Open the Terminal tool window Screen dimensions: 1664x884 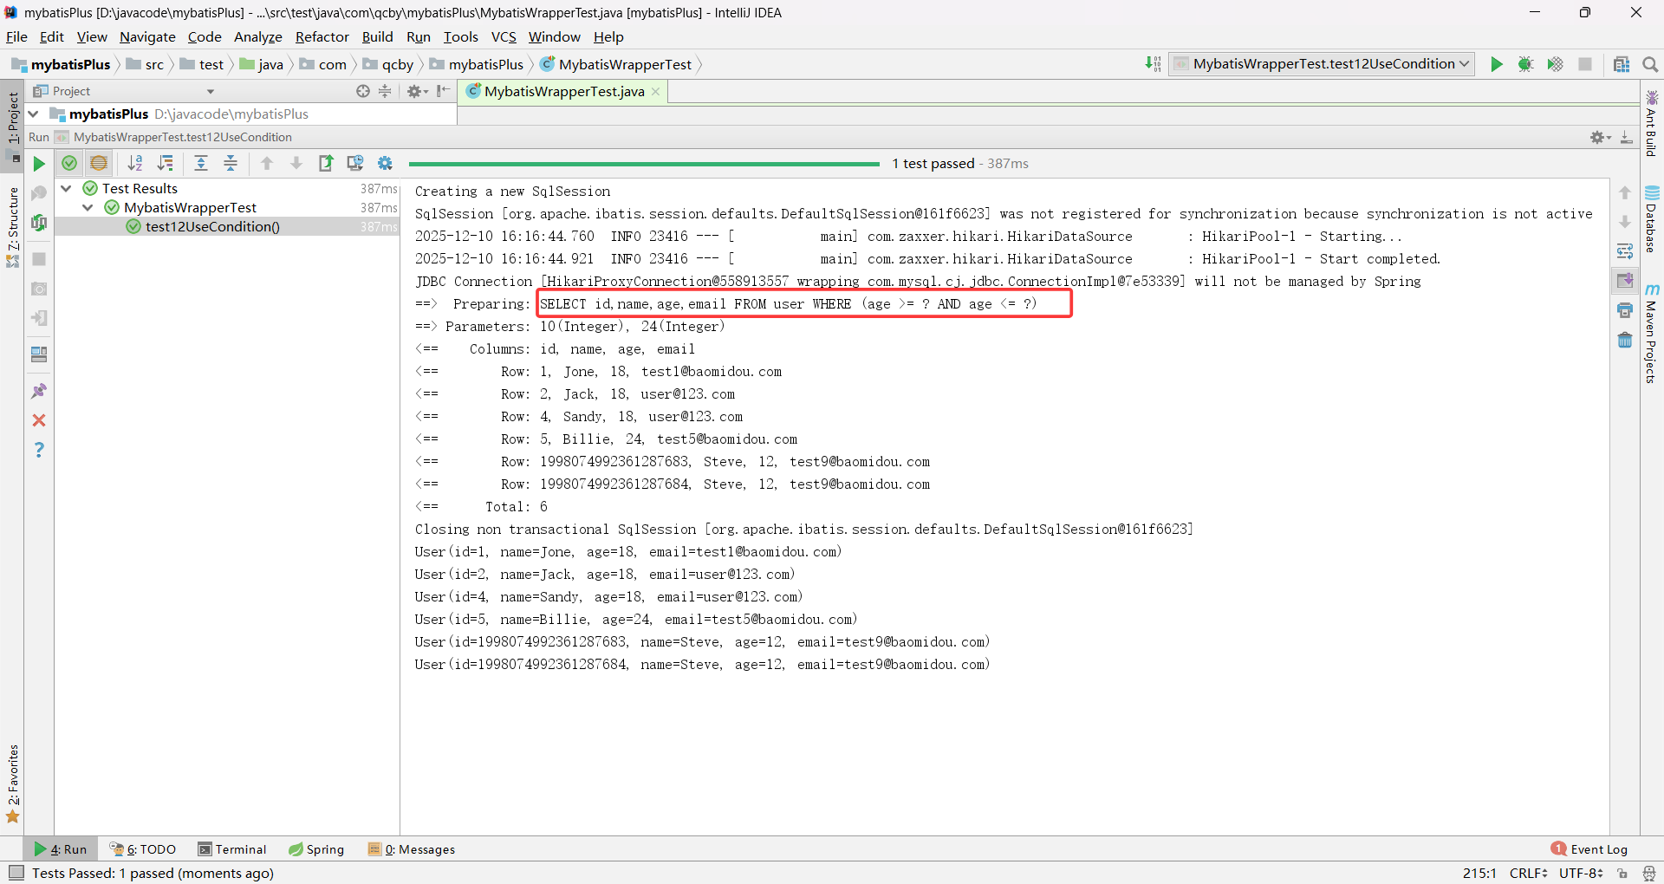pyautogui.click(x=232, y=849)
